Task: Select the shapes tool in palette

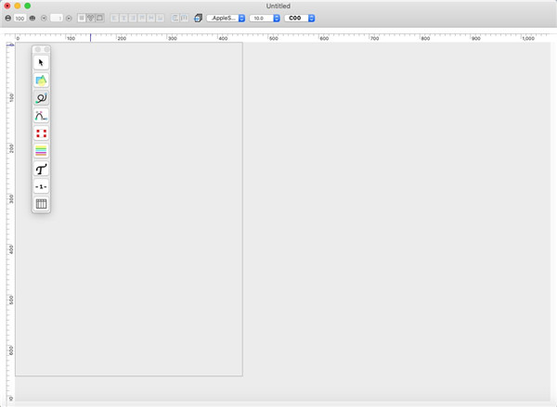Action: pos(41,80)
